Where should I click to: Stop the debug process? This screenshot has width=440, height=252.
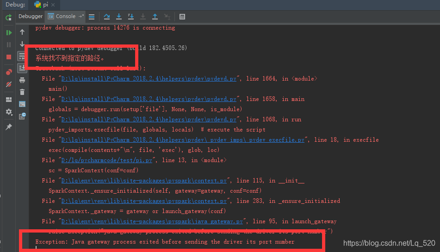click(9, 57)
